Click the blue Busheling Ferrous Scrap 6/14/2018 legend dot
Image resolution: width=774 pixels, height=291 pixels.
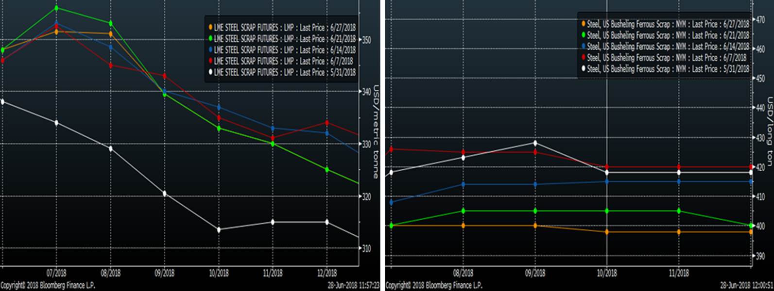click(x=583, y=47)
